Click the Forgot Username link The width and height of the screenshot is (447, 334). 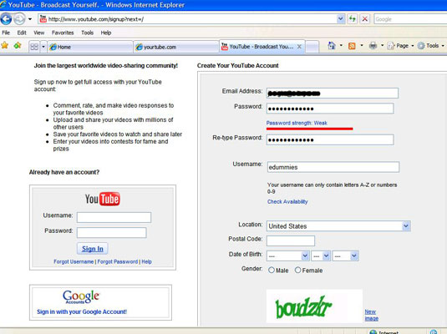(x=74, y=261)
